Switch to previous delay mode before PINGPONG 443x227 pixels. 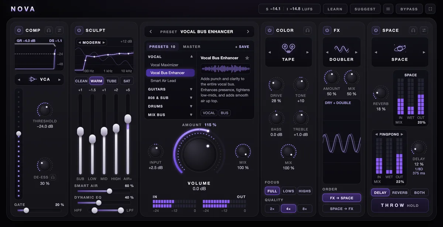click(x=377, y=134)
